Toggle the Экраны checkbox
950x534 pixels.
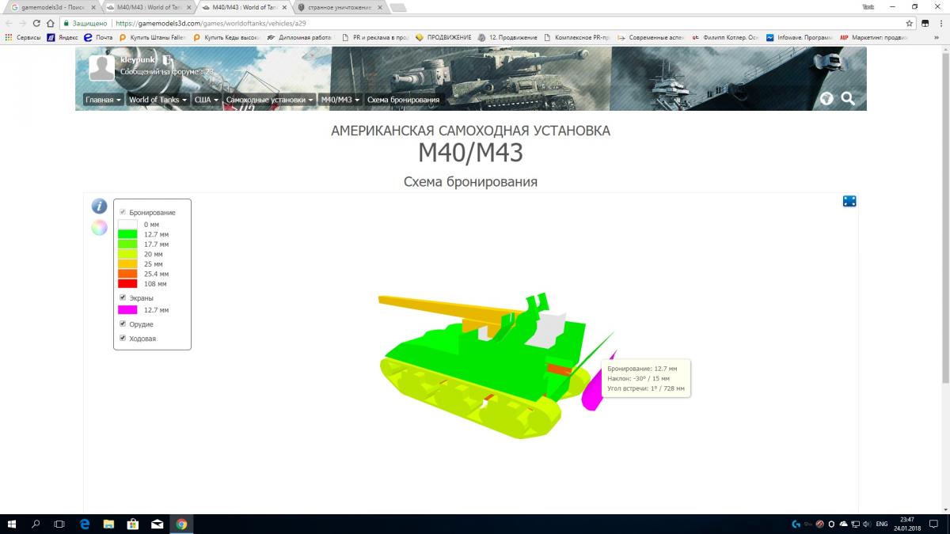(122, 297)
